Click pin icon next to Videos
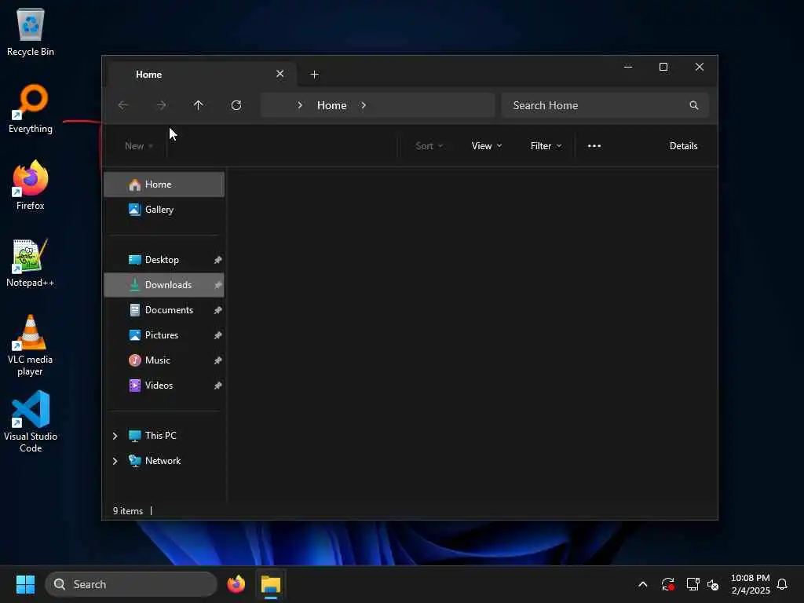This screenshot has width=804, height=603. (x=218, y=386)
